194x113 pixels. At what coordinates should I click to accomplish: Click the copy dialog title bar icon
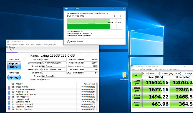pos(66,9)
